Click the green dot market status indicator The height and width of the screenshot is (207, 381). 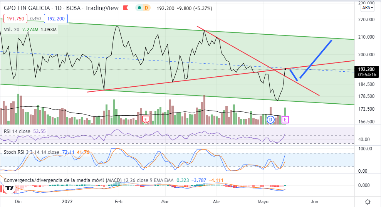(139, 8)
